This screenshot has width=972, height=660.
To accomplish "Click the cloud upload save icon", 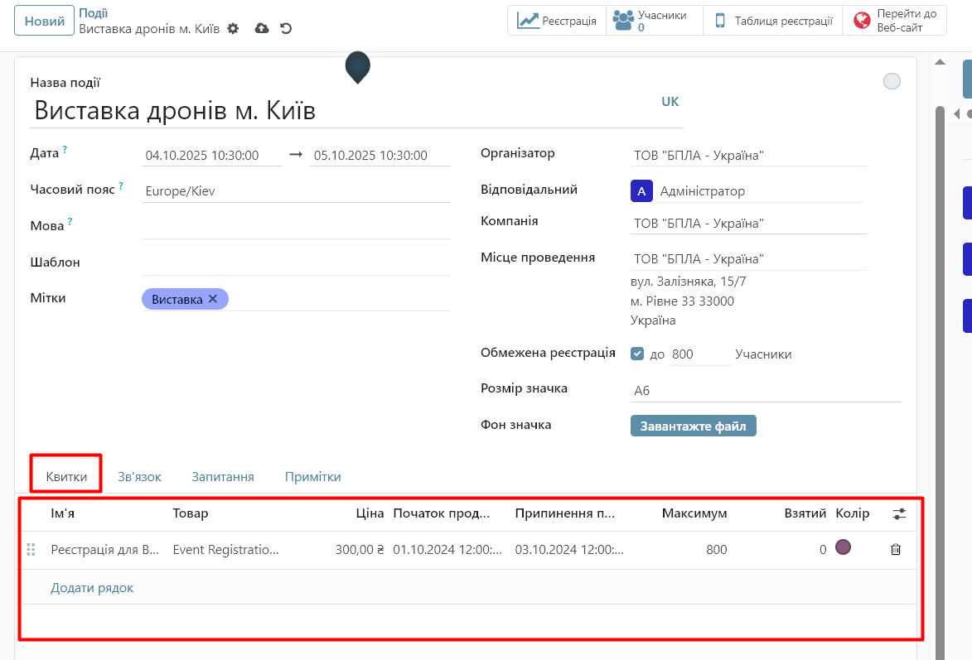I will coord(262,28).
